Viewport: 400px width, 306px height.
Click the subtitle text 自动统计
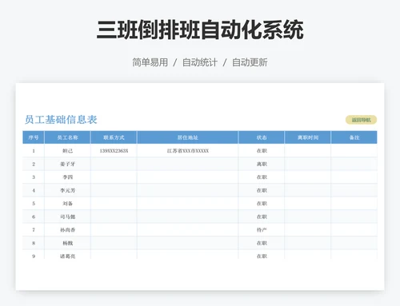tap(200, 62)
